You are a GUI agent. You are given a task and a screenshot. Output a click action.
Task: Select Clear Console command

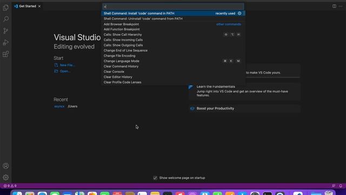pos(173,71)
